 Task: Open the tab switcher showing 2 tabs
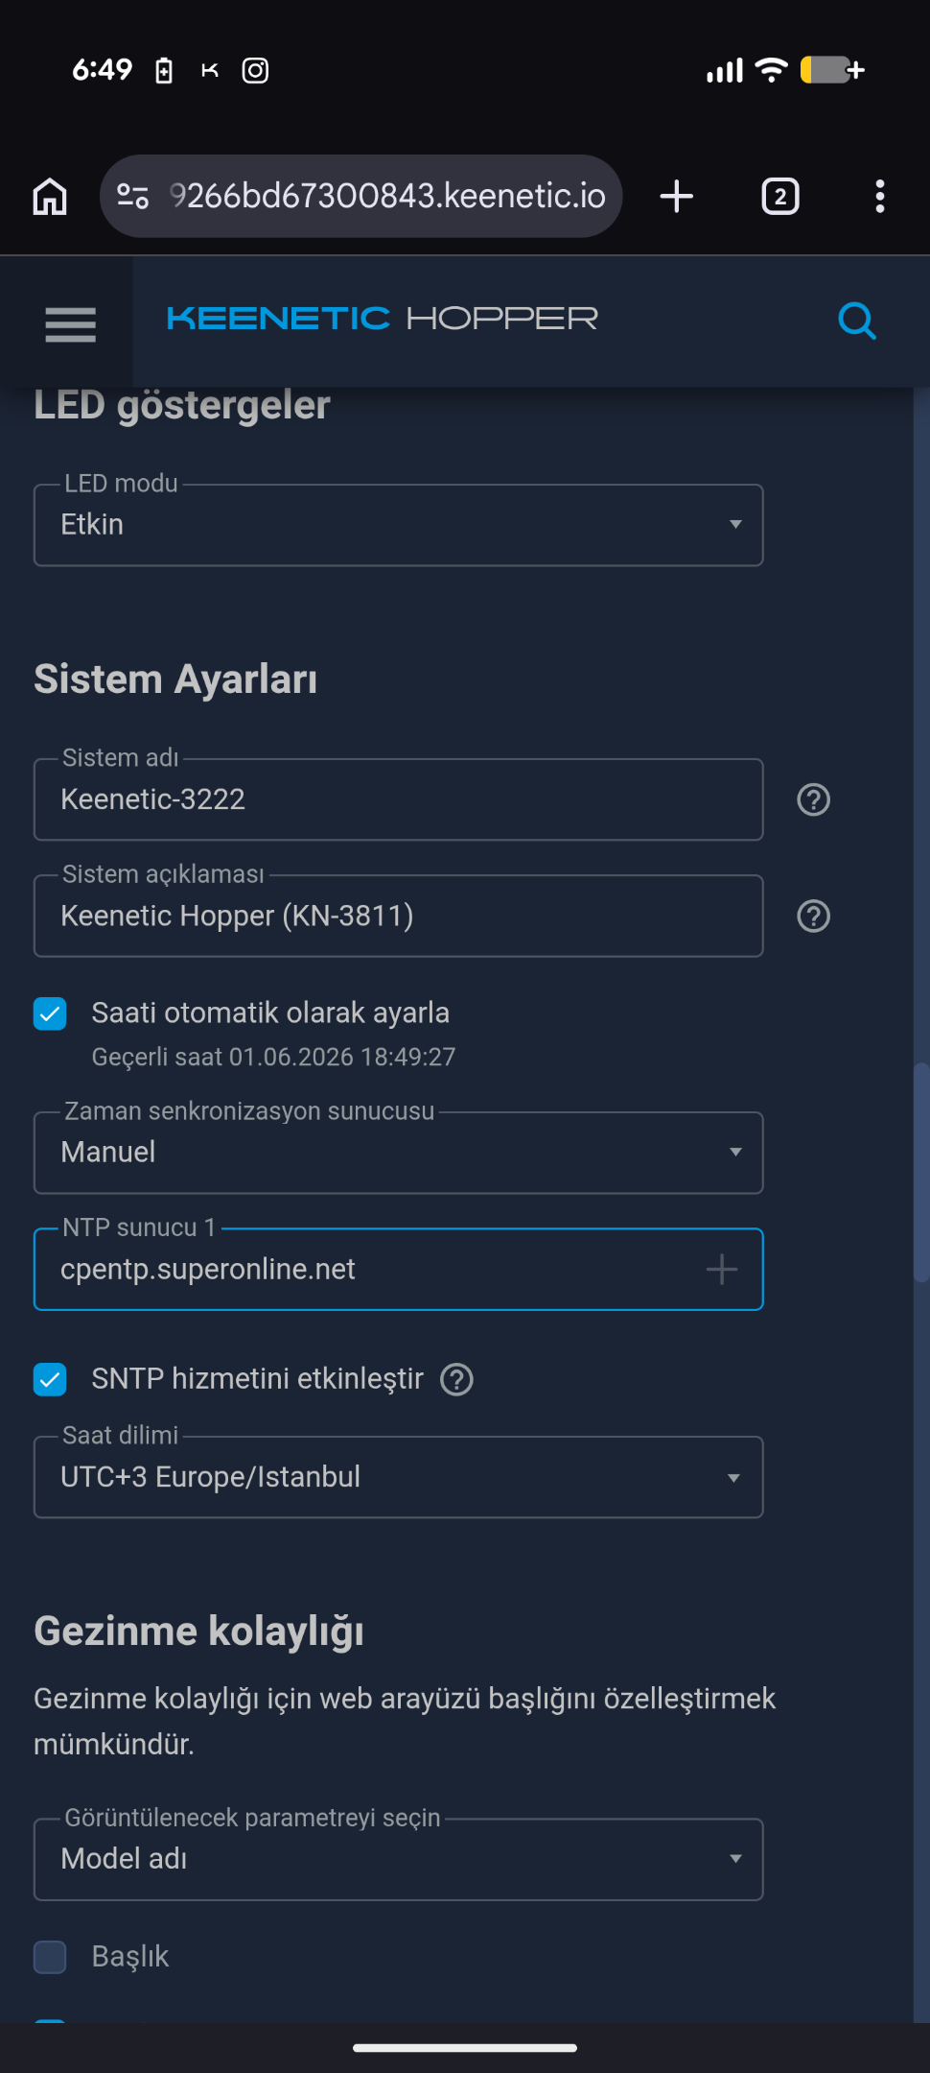pyautogui.click(x=780, y=197)
